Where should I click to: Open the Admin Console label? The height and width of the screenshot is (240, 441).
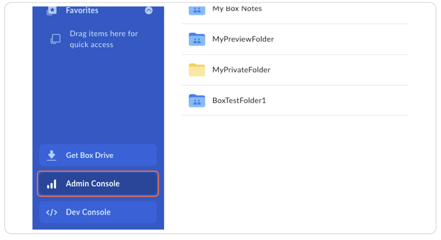tap(92, 184)
